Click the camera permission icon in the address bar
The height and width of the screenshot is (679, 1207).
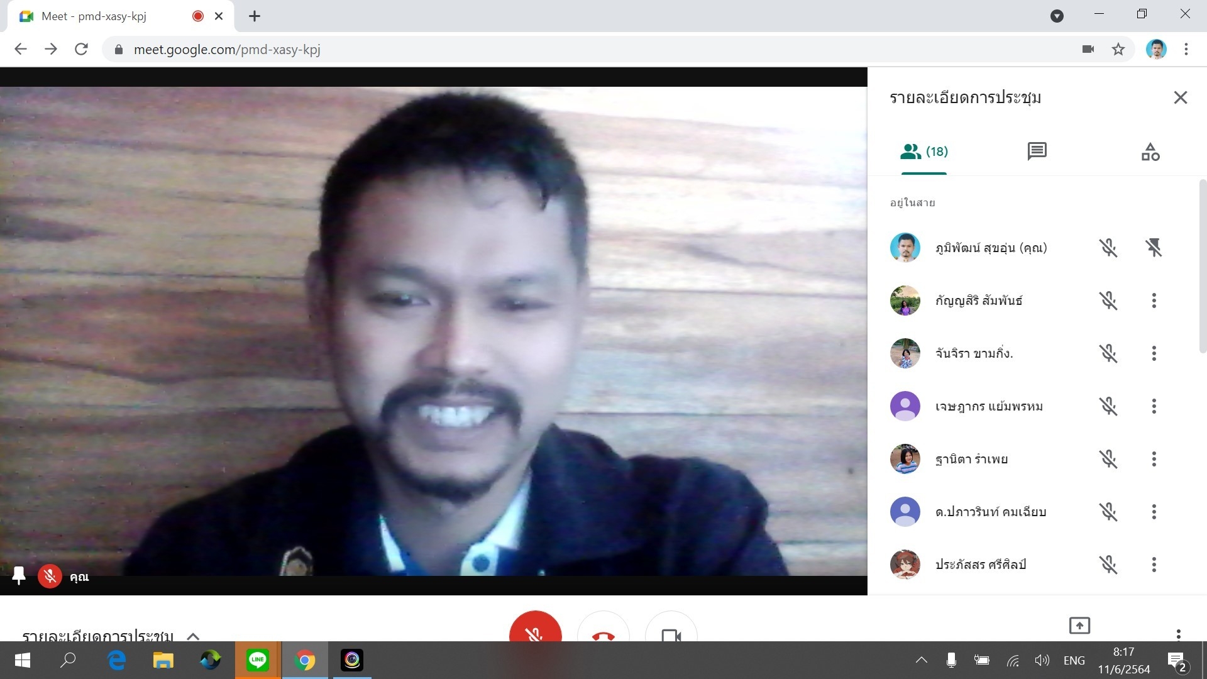point(1088,50)
